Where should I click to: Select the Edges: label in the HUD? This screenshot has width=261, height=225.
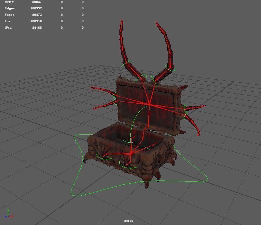10,8
